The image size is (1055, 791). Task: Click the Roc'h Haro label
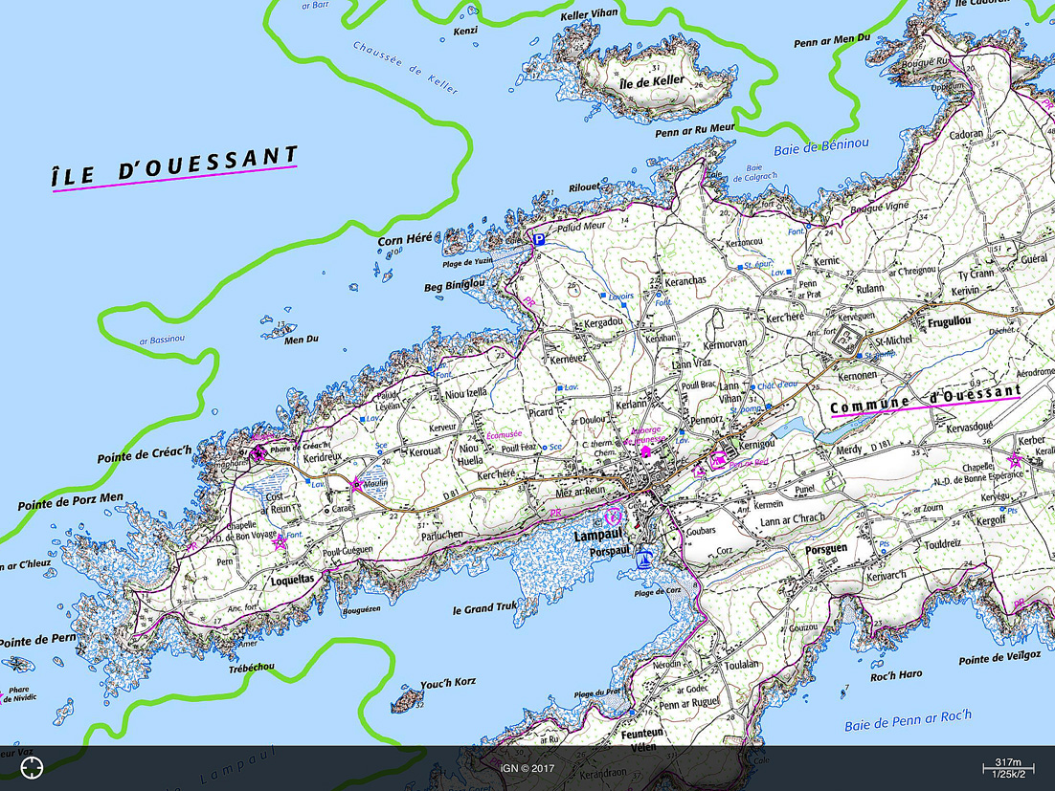tap(896, 675)
